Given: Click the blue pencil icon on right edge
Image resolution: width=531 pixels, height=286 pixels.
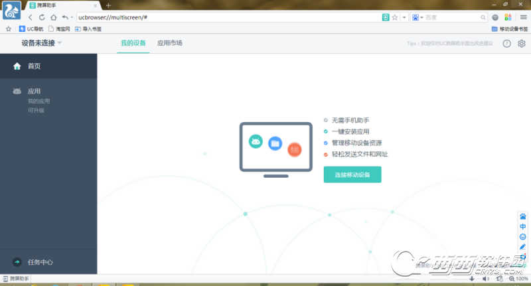Looking at the screenshot, I should tap(523, 247).
